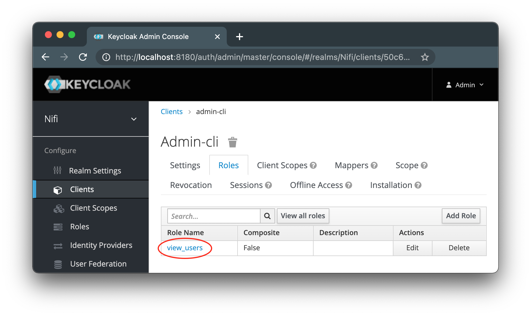Open help icon next to Scope tab
The image size is (531, 316).
[424, 165]
